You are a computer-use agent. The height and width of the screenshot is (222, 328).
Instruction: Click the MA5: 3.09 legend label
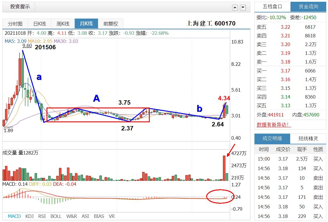point(15,41)
